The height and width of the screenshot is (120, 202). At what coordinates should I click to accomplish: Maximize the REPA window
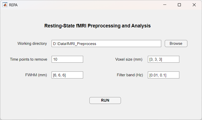coord(179,5)
